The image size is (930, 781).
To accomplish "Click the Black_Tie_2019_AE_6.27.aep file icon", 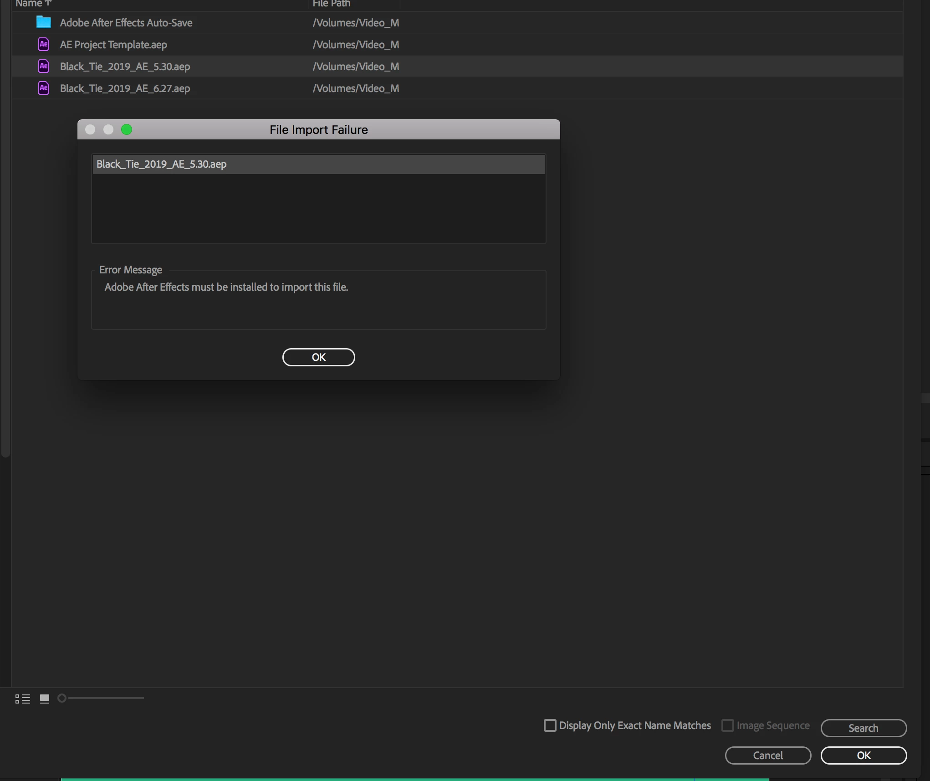I will (44, 88).
